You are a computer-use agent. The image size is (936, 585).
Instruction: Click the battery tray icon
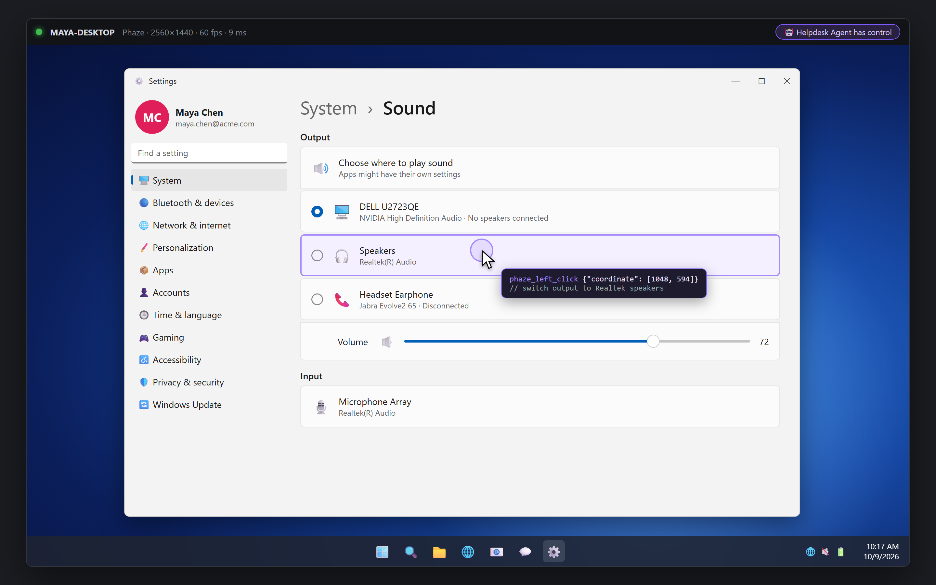(x=840, y=552)
